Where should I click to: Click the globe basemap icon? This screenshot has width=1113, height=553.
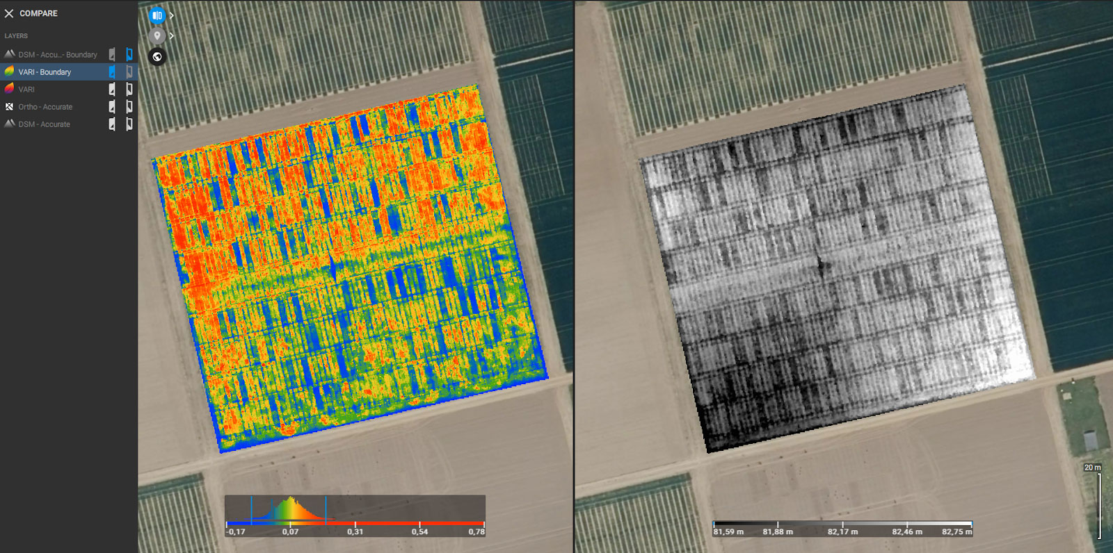coord(157,57)
